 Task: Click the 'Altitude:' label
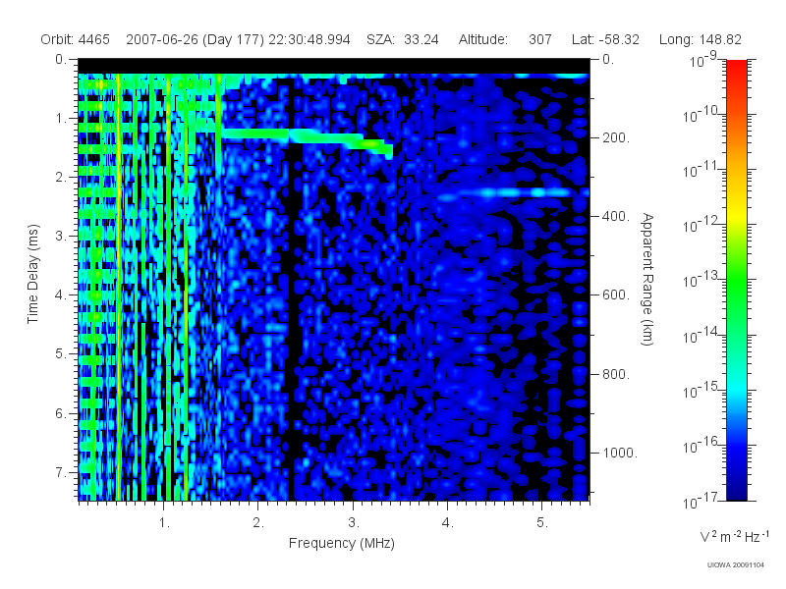click(x=482, y=39)
